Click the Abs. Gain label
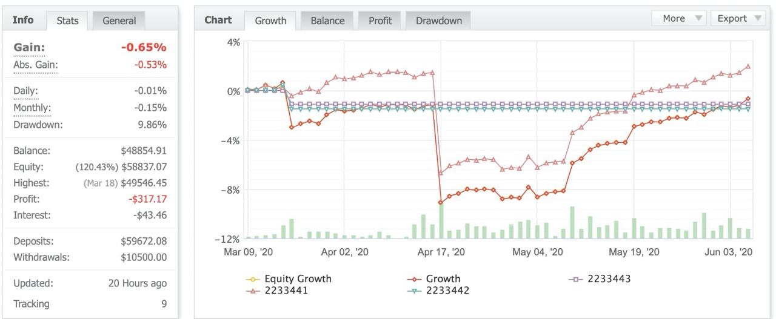776x319 pixels. pos(36,65)
